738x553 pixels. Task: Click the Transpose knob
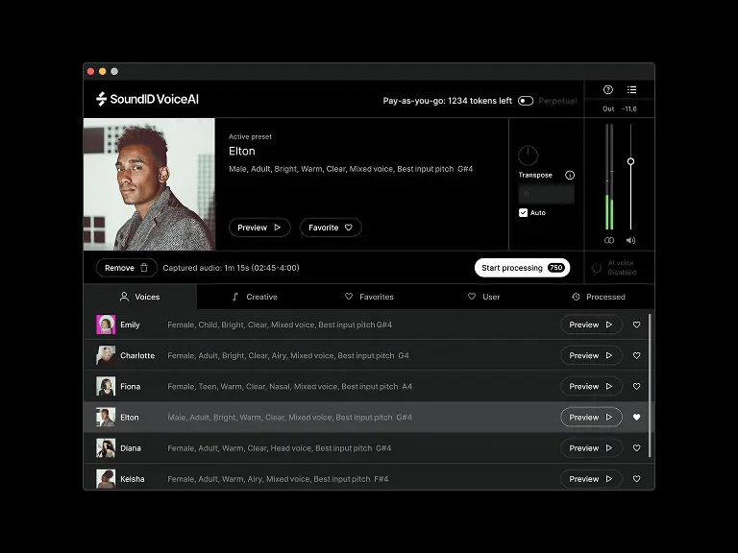[528, 156]
